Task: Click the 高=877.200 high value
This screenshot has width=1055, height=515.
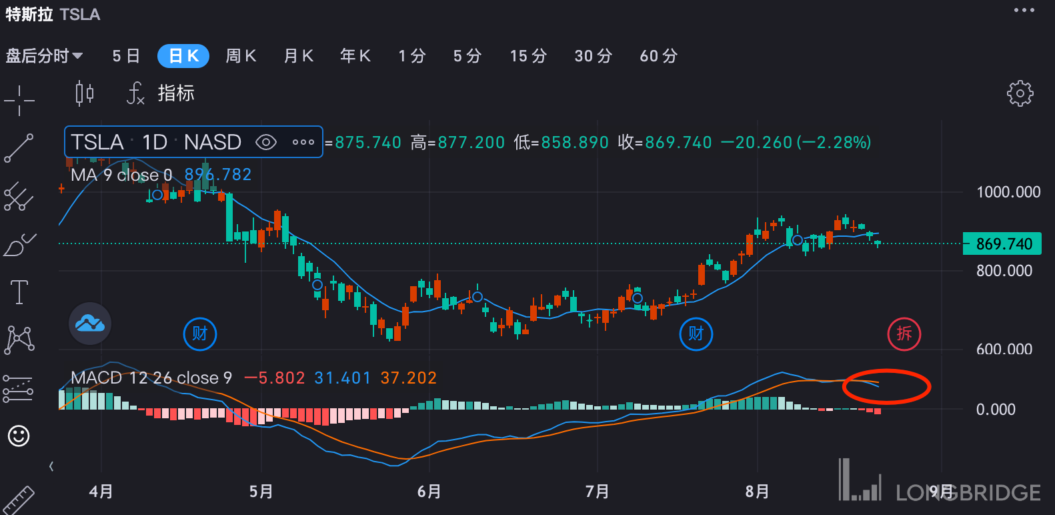Action: (457, 142)
